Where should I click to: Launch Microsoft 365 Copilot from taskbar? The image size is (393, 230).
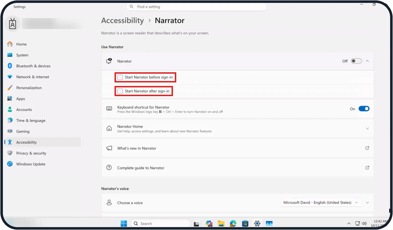tap(209, 224)
